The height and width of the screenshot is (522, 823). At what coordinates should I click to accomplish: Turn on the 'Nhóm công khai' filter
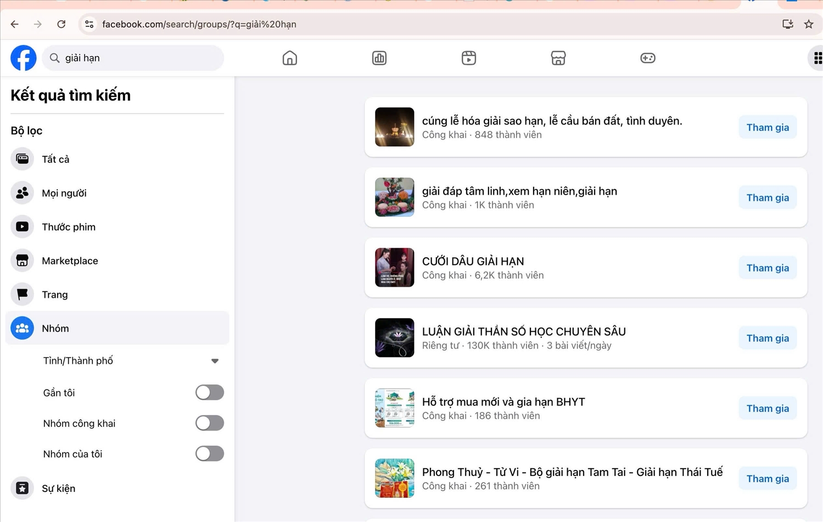(x=209, y=423)
